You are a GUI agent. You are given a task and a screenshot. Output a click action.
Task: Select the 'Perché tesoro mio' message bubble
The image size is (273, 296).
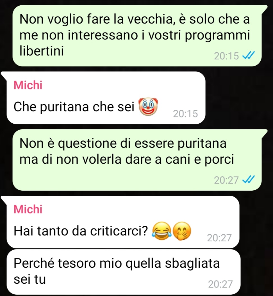pyautogui.click(x=123, y=272)
